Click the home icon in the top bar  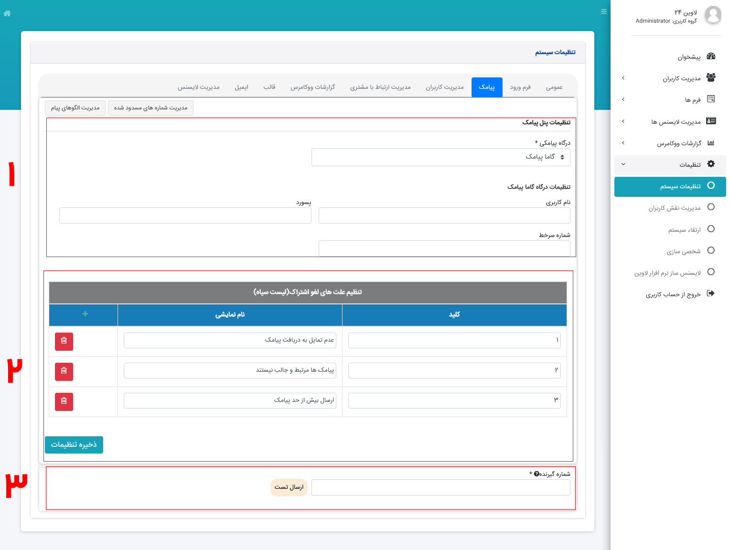(x=7, y=13)
